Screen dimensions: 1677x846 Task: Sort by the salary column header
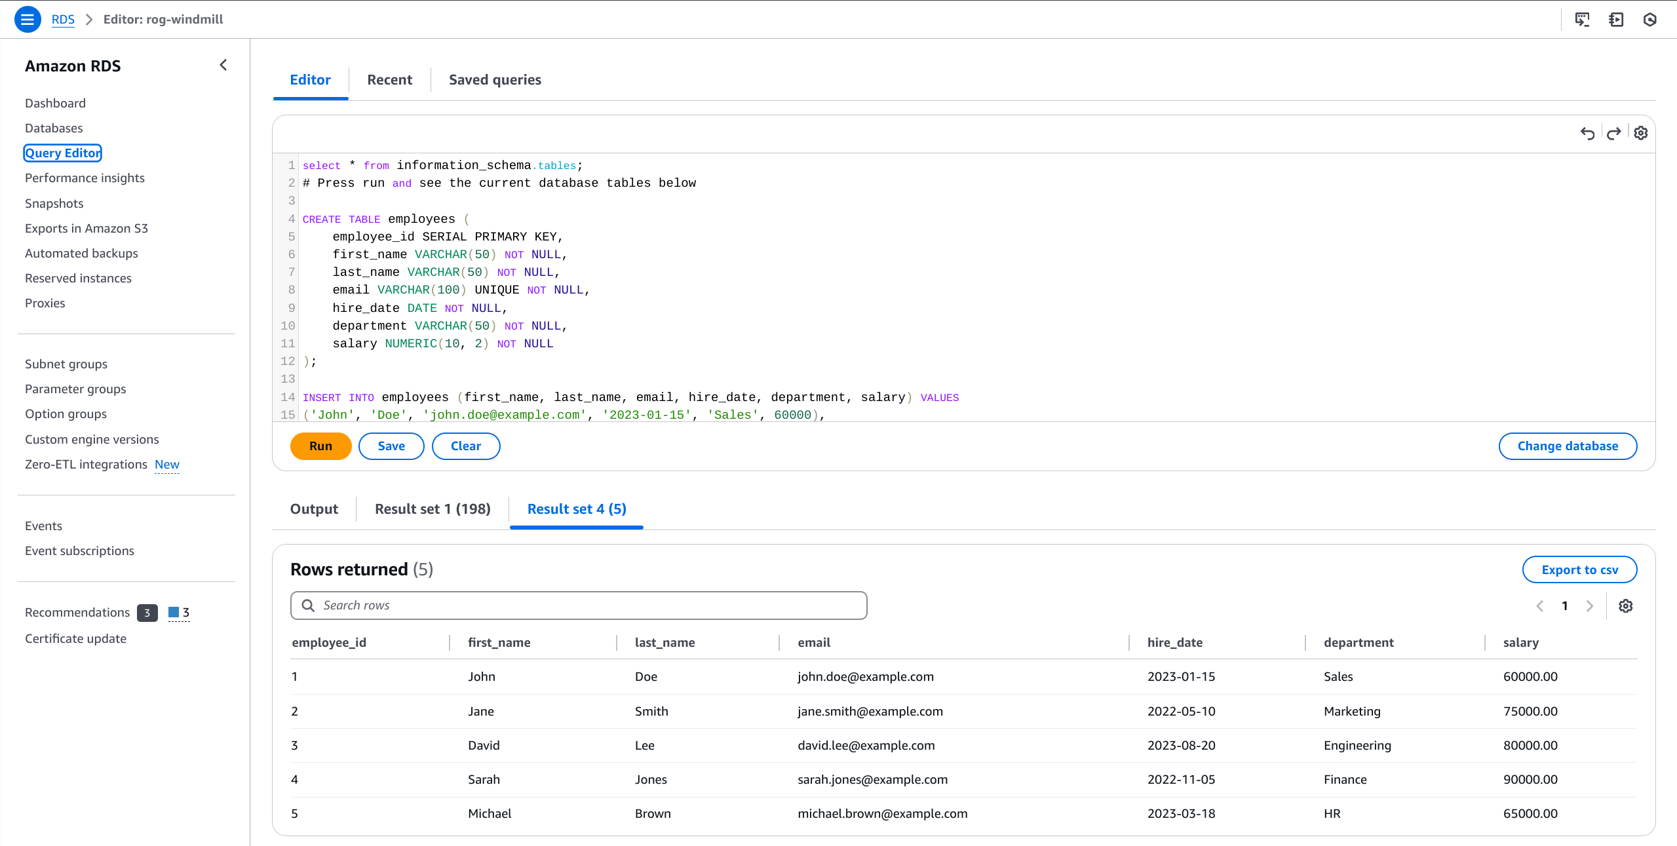point(1520,643)
